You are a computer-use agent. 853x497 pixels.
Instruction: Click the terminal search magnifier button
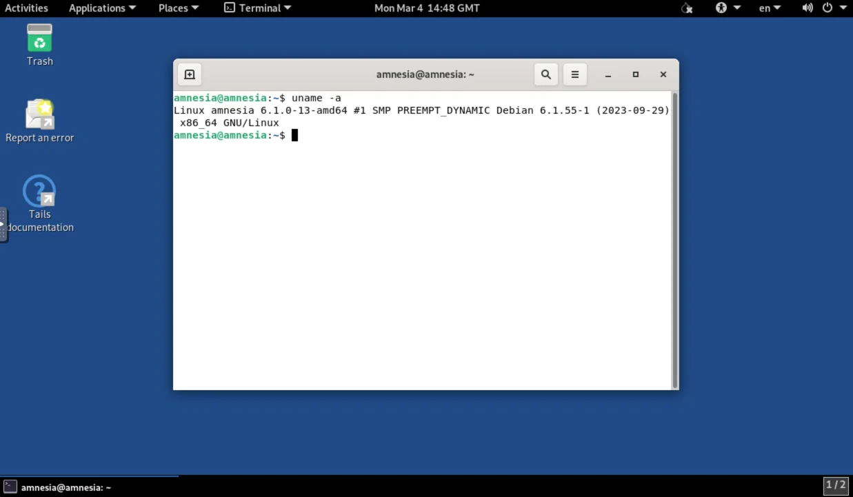545,74
